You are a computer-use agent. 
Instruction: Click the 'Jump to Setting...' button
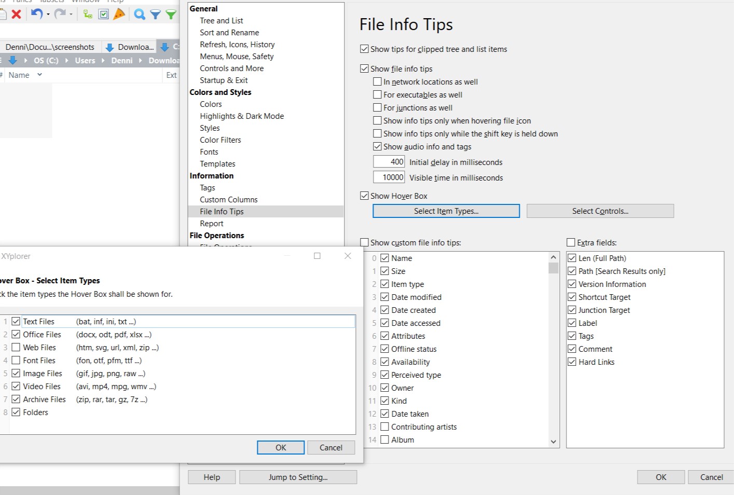[x=298, y=477]
